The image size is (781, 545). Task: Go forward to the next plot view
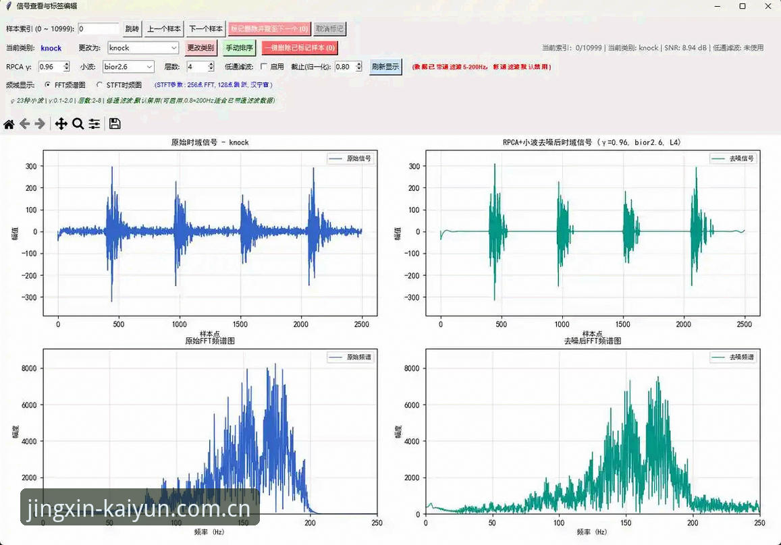(x=40, y=124)
